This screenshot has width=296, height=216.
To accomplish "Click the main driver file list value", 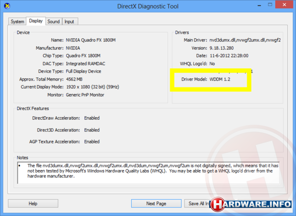I will pyautogui.click(x=245, y=40).
